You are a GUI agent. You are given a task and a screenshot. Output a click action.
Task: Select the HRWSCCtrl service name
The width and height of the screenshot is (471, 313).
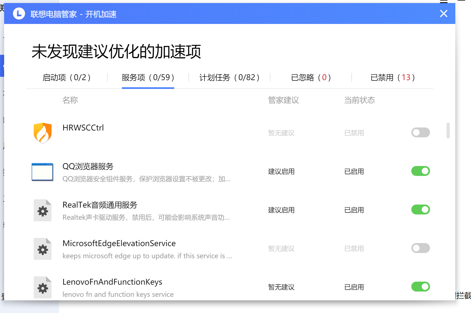(x=83, y=128)
